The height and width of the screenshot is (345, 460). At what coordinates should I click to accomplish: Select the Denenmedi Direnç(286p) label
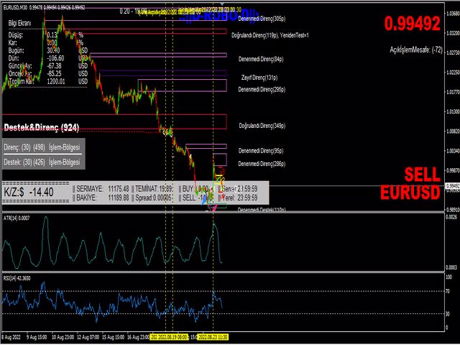[262, 164]
